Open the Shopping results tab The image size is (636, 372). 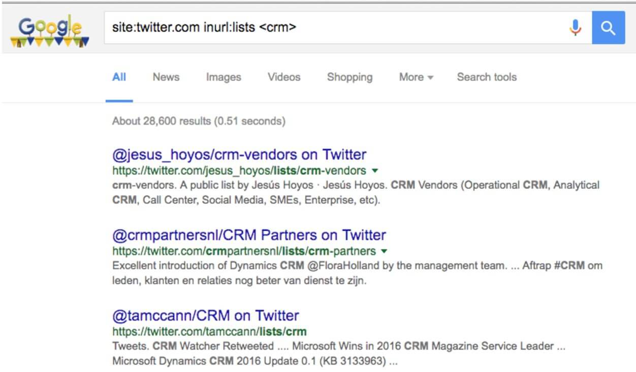tap(349, 77)
